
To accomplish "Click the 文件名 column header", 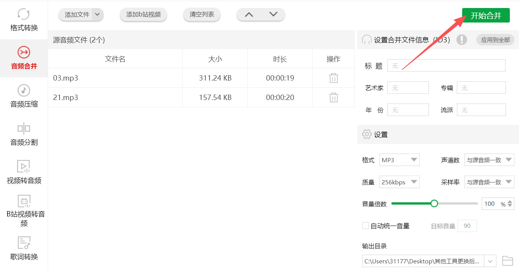I will pyautogui.click(x=115, y=59).
